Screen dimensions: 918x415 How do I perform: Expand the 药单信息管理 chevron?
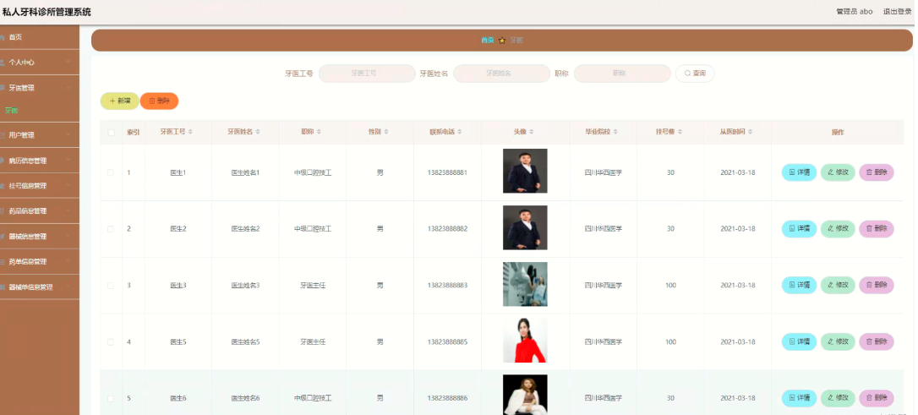click(x=68, y=261)
